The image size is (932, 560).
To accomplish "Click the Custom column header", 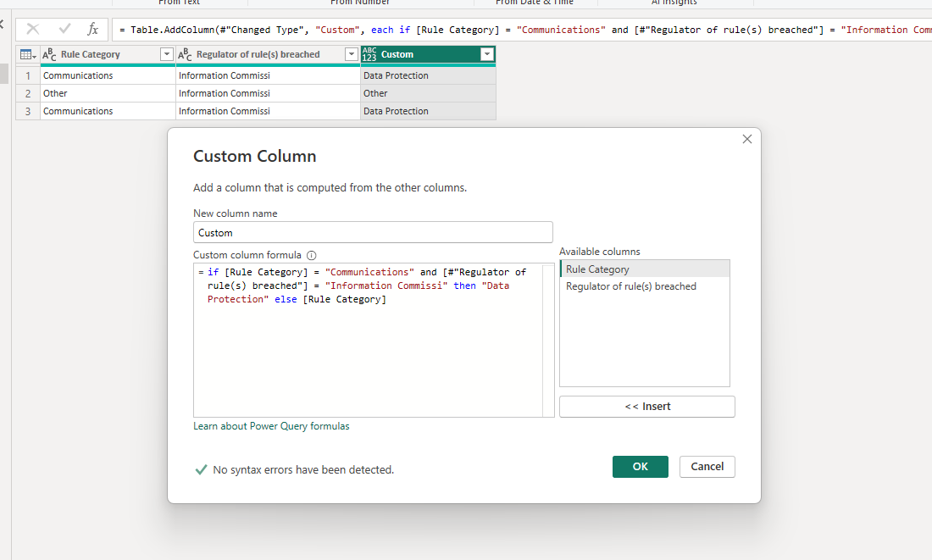I will (428, 55).
